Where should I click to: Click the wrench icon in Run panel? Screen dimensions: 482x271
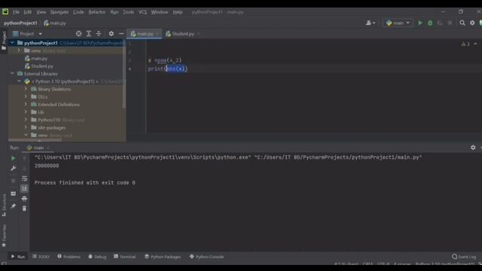coord(14,169)
